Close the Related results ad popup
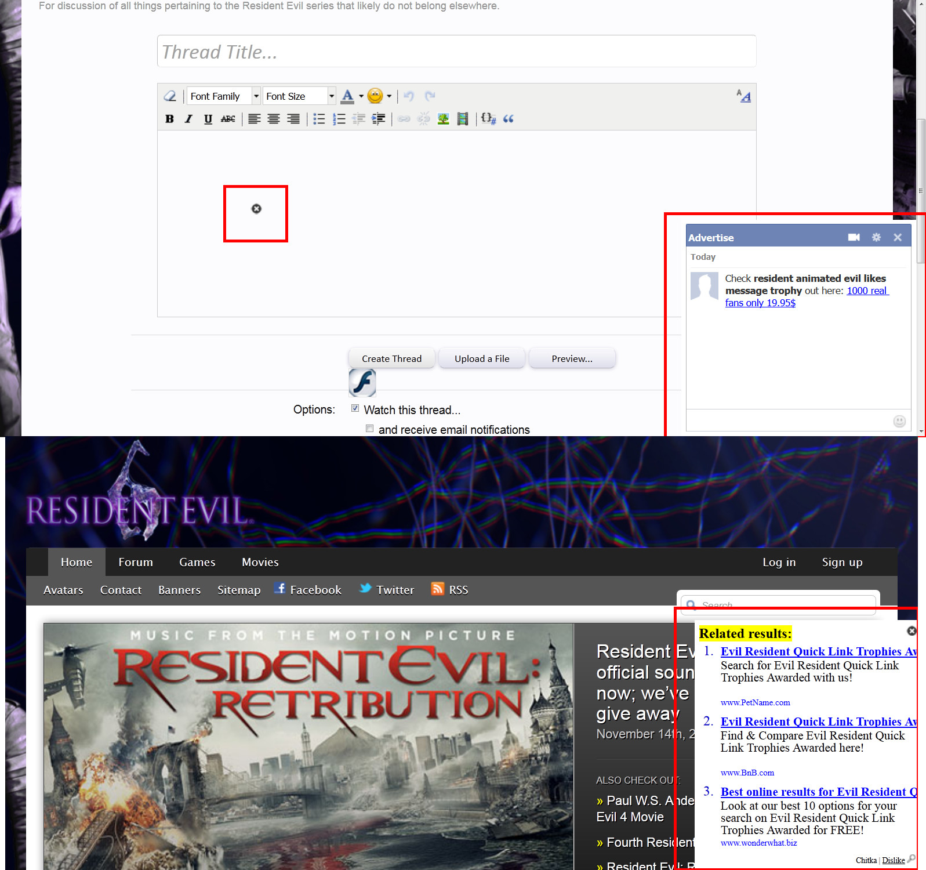Viewport: 926px width, 870px height. [912, 630]
